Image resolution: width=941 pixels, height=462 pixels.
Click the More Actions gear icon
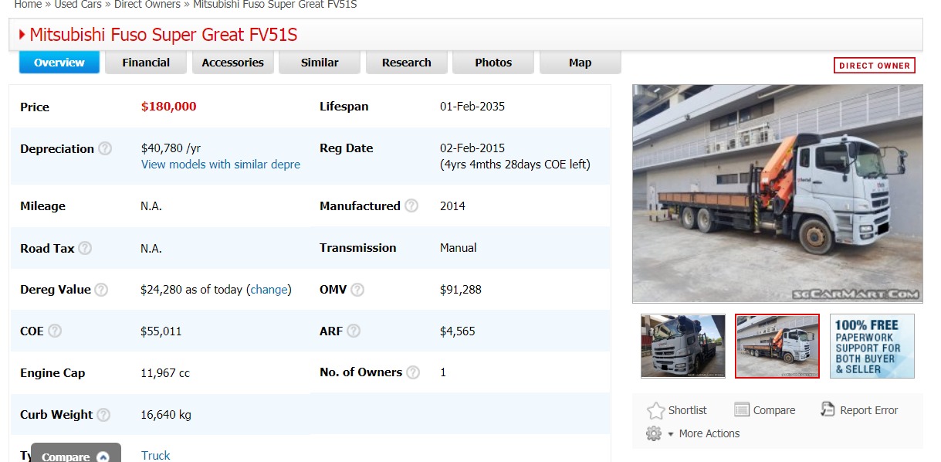[654, 434]
